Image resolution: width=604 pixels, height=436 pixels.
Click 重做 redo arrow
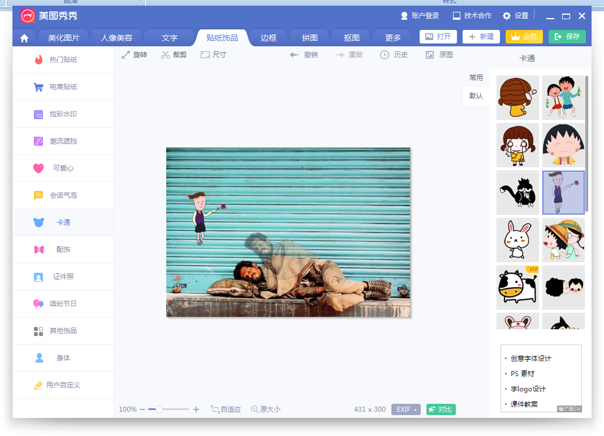349,55
